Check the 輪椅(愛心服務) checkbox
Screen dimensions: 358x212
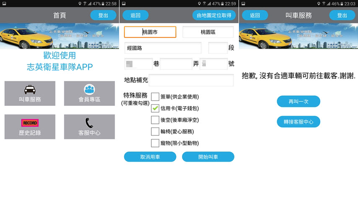pyautogui.click(x=155, y=131)
